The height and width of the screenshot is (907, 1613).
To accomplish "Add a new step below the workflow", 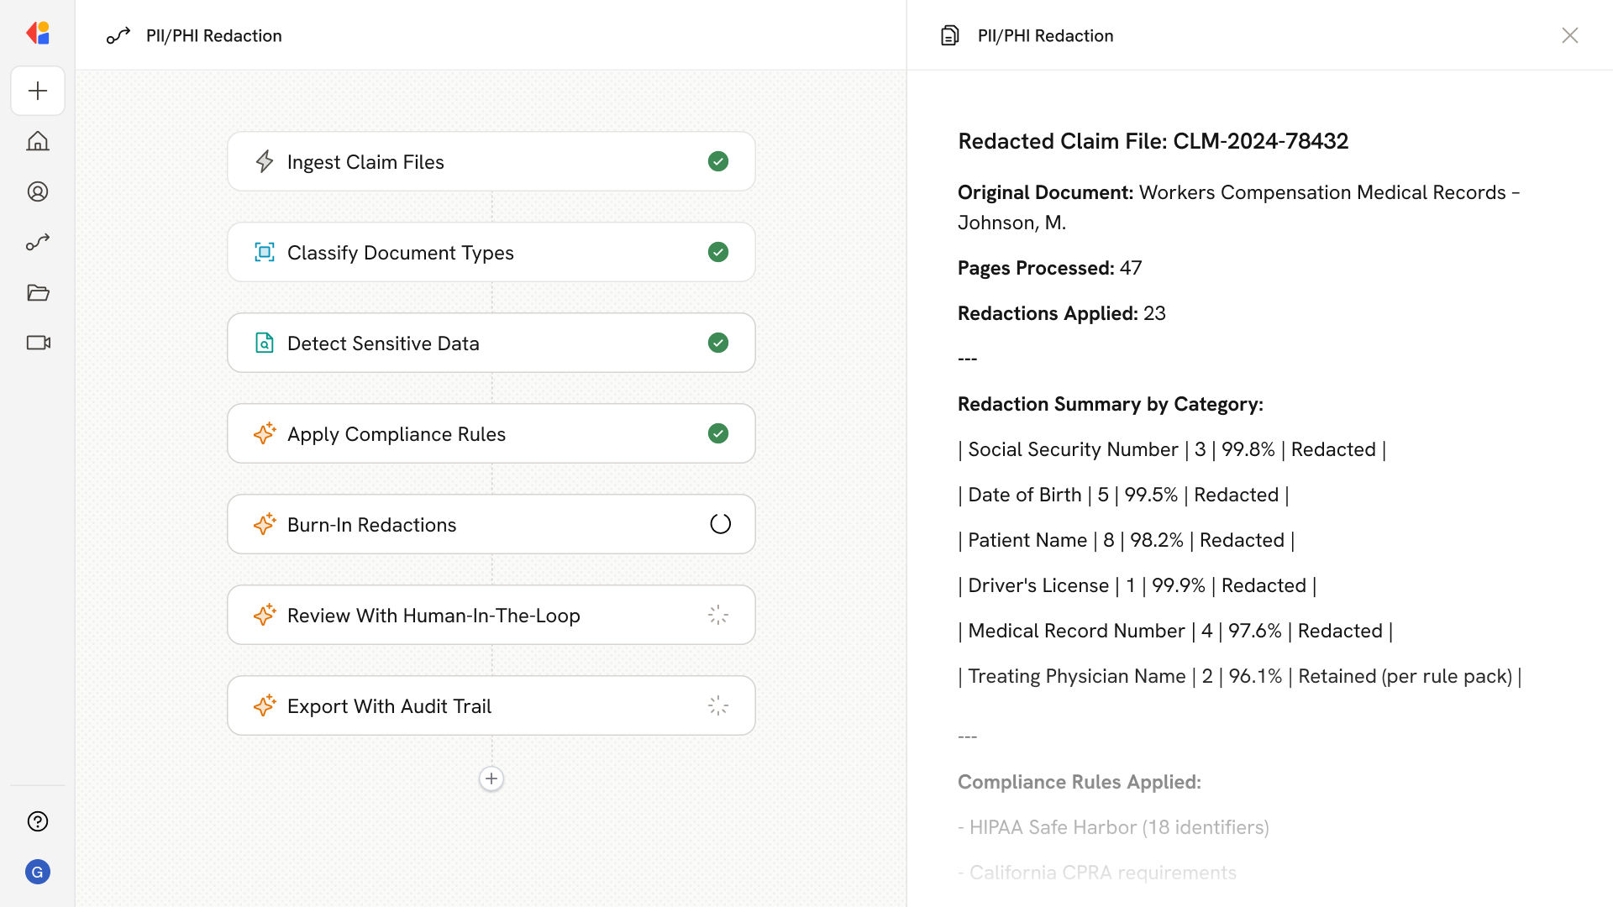I will (x=491, y=779).
